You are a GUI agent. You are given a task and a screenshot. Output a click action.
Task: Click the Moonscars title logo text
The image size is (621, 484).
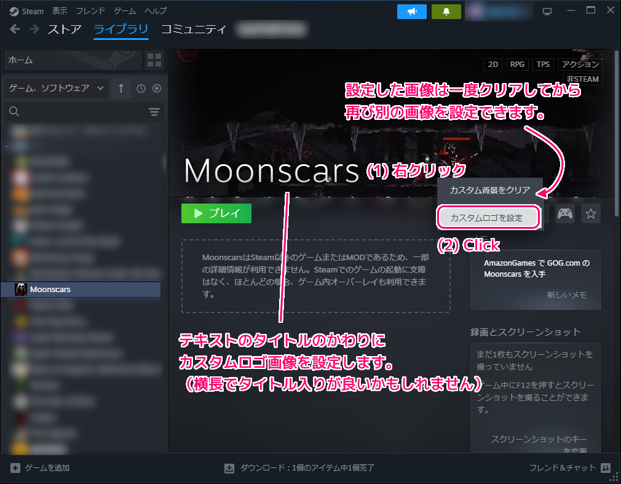click(271, 171)
